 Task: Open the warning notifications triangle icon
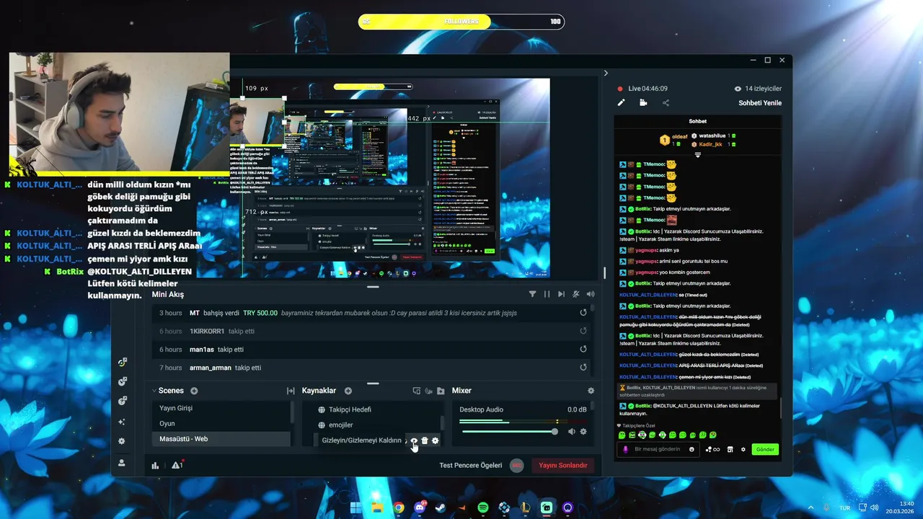(177, 466)
